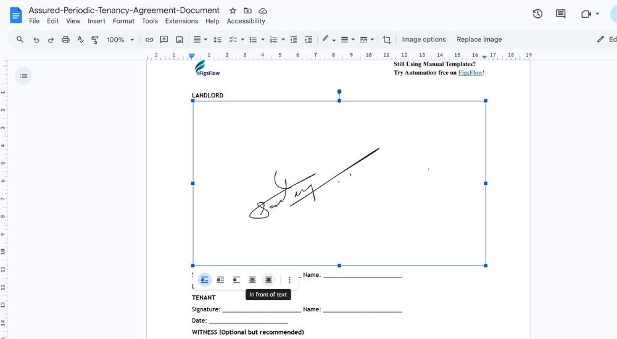
Task: Print the document
Action: [65, 39]
